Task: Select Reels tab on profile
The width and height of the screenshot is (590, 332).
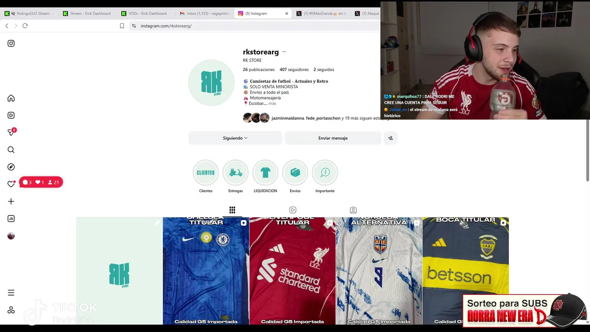Action: coord(293,210)
